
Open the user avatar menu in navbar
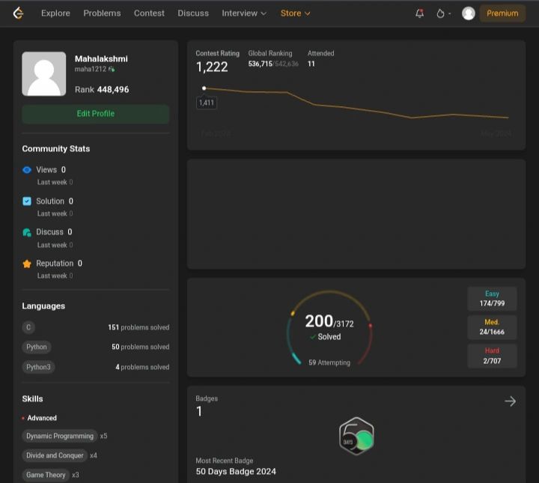[468, 13]
